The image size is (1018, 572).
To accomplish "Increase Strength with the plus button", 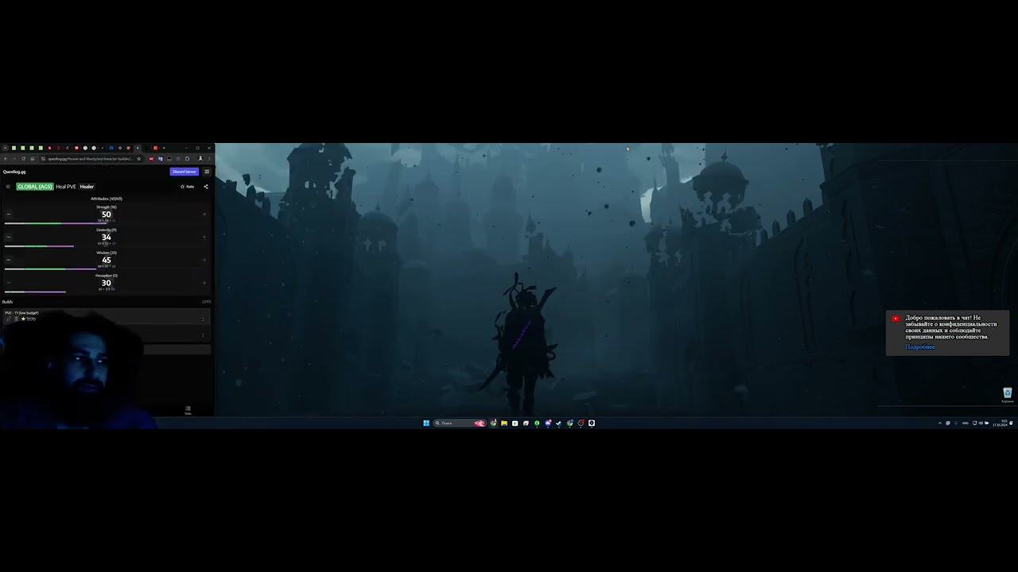I will [204, 214].
